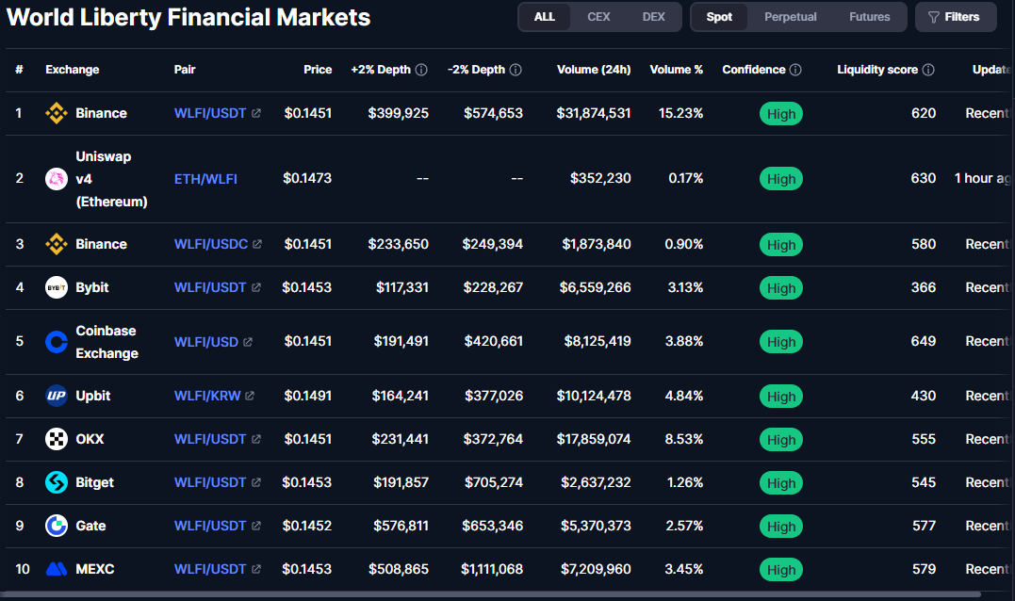Click the OKX exchange logo
Viewport: 1015px width, 601px height.
(x=57, y=439)
